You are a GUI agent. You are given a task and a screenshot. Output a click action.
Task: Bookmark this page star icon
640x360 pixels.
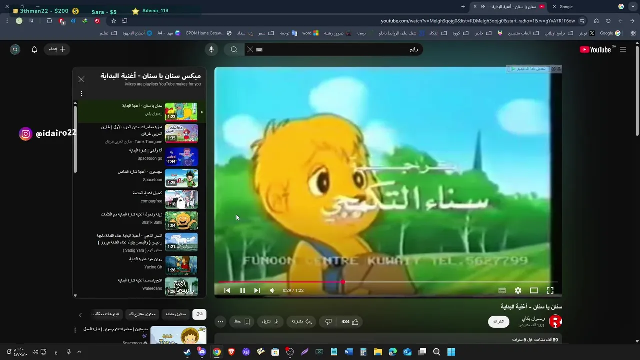tap(114, 21)
